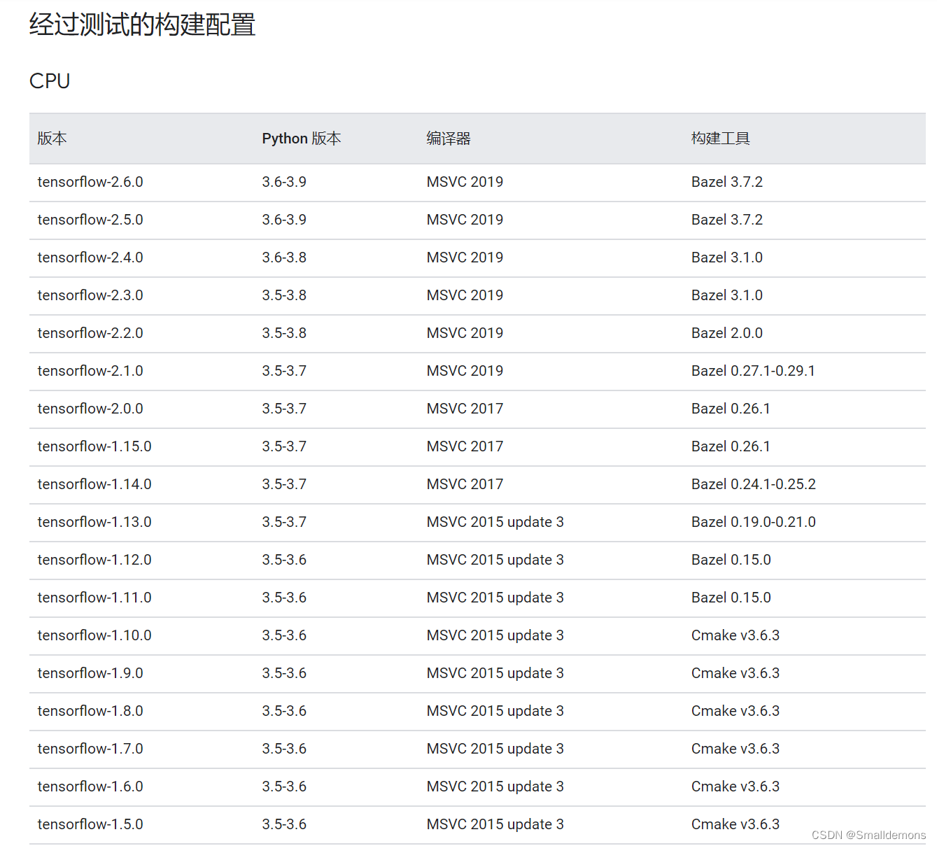Click MSVC 2017 in tensorflow-1.14.0 row

pyautogui.click(x=465, y=484)
